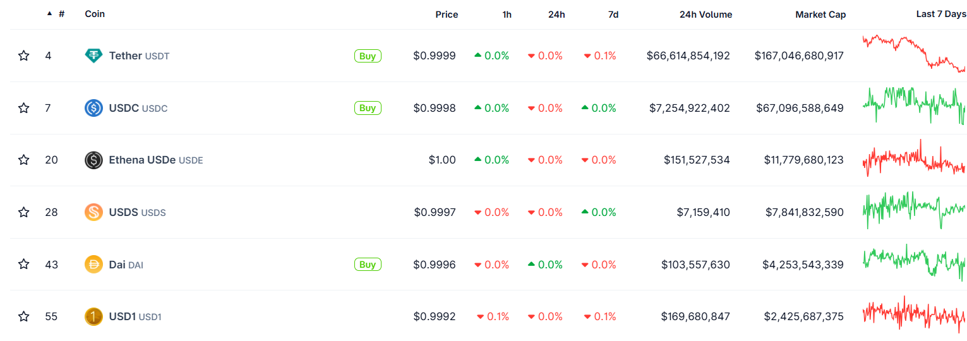Click the Dai coin logo icon

[93, 265]
